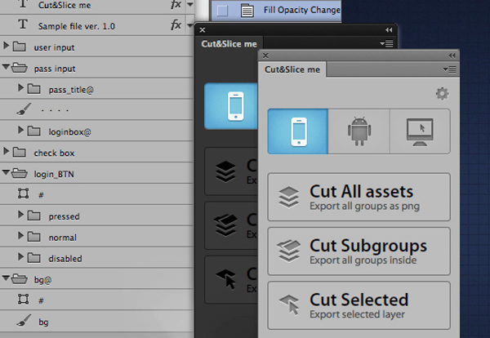Click bg@ open folder icon

[x=20, y=279]
